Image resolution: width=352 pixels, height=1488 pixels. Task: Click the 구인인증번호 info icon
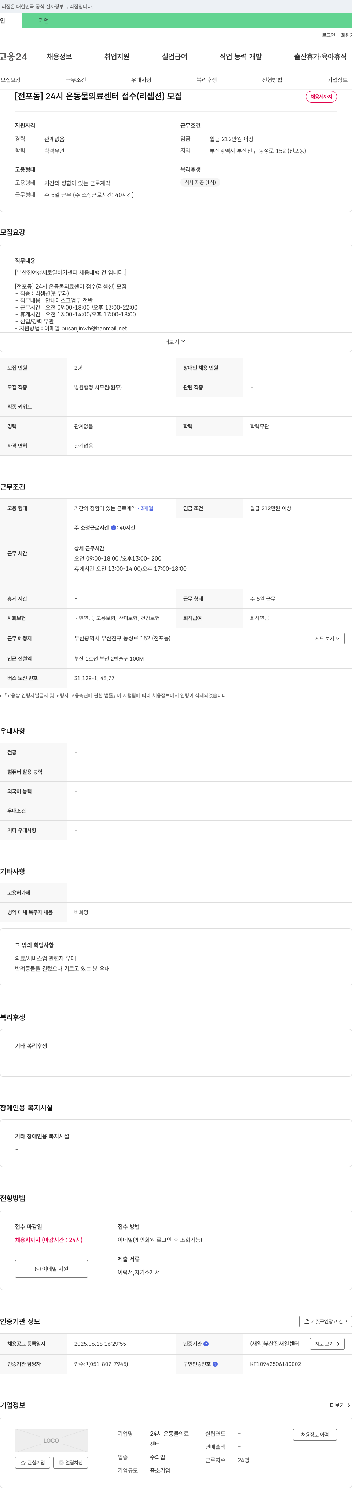coord(216,1364)
